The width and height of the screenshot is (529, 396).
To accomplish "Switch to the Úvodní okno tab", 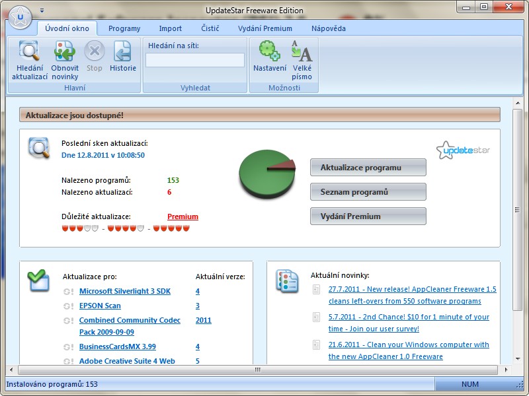I will tap(67, 28).
